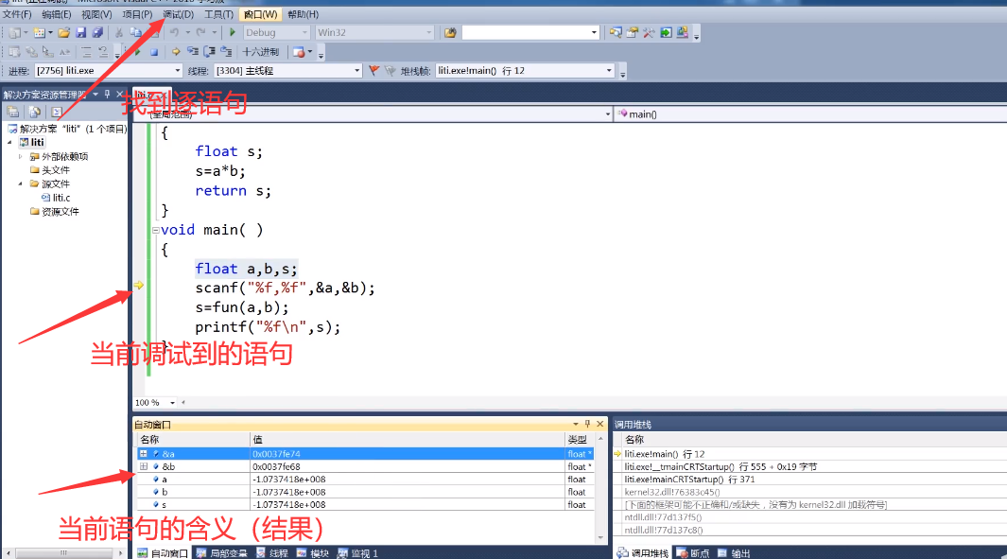1007x559 pixels.
Task: Open the 编辑(E) menu
Action: tap(57, 14)
